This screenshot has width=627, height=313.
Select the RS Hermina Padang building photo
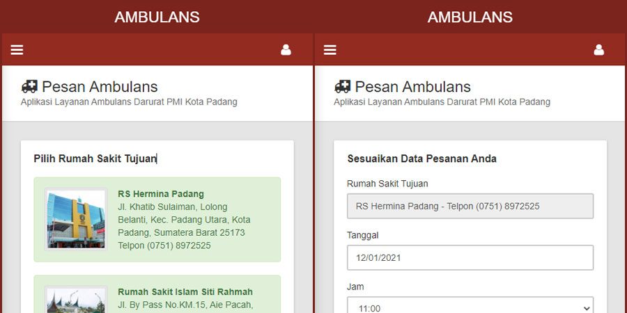pos(76,219)
